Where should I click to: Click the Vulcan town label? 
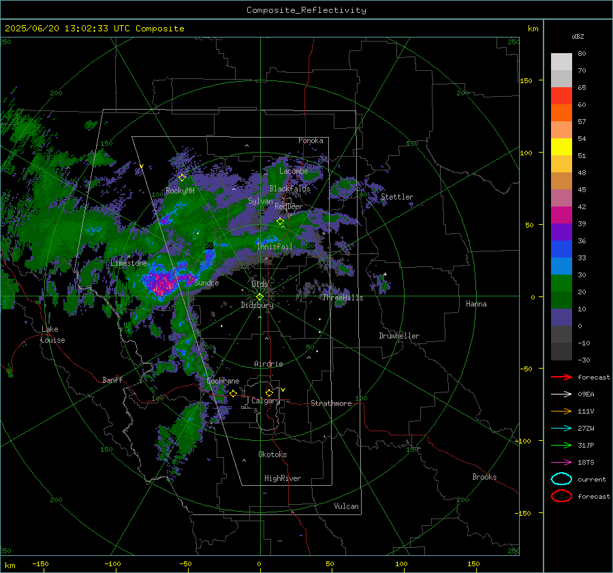point(346,506)
